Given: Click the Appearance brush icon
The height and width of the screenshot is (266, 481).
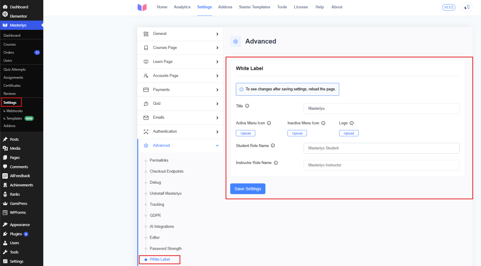Looking at the screenshot, I should [5, 225].
